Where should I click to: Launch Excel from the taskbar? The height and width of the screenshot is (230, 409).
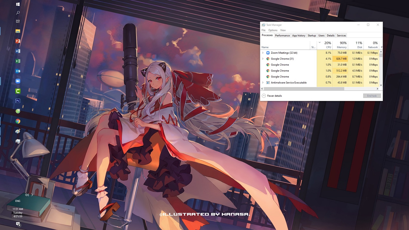click(18, 61)
